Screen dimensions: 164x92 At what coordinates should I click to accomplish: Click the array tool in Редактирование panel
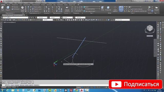point(61,11)
